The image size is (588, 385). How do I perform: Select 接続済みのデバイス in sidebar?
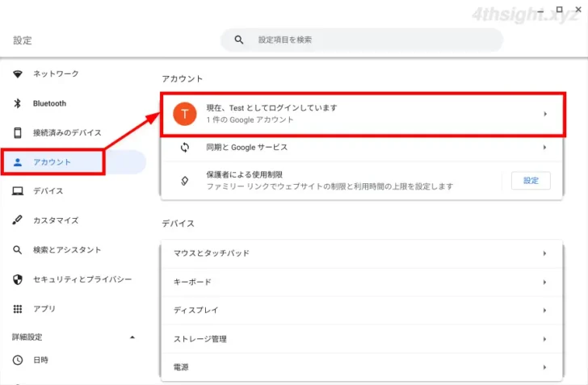(x=67, y=132)
